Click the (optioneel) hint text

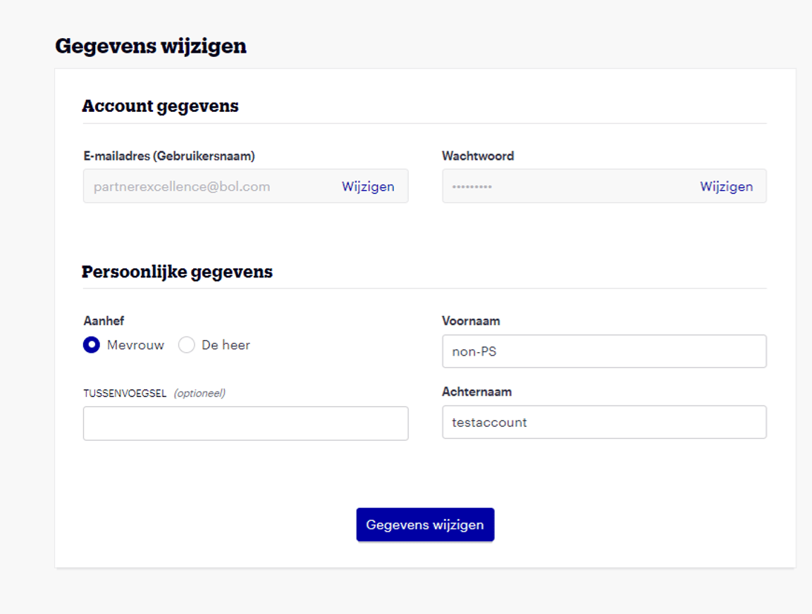199,393
